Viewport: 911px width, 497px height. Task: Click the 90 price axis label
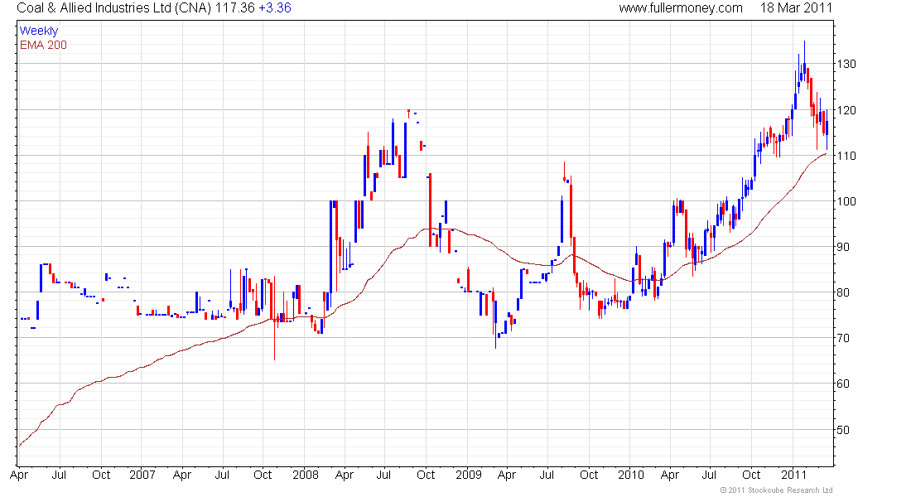tap(843, 247)
